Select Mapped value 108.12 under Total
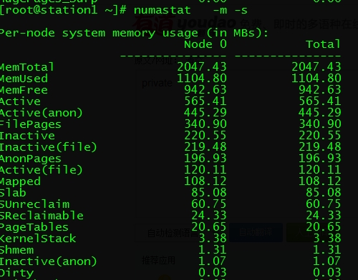The image size is (358, 280). (x=320, y=181)
